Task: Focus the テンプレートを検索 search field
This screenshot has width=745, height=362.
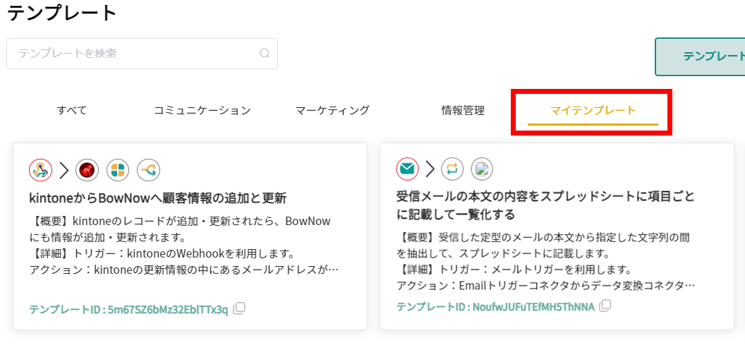Action: coord(134,53)
